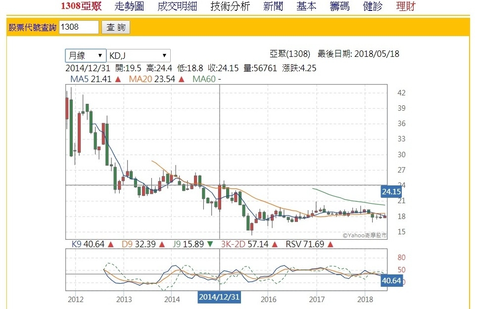
Task: Click the 2014/12/31 date marker on axis
Action: click(219, 297)
